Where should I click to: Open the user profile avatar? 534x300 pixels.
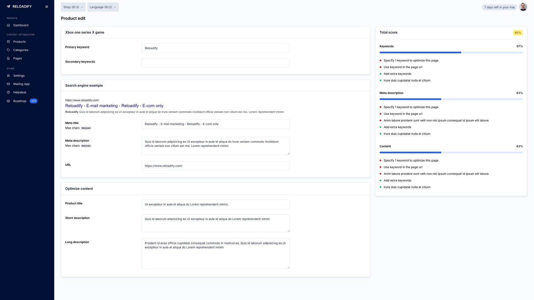523,7
